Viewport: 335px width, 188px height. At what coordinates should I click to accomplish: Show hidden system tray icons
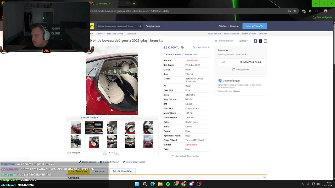(303, 184)
